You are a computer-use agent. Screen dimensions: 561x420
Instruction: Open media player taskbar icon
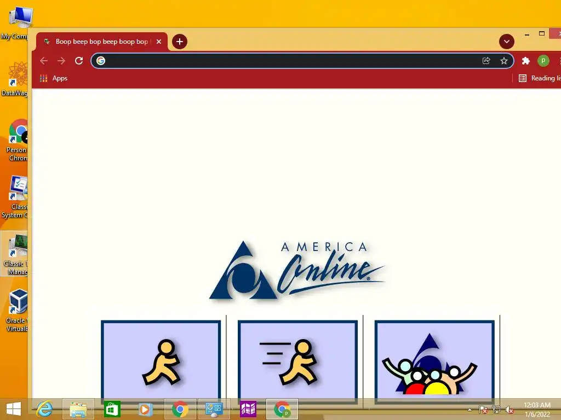(145, 409)
